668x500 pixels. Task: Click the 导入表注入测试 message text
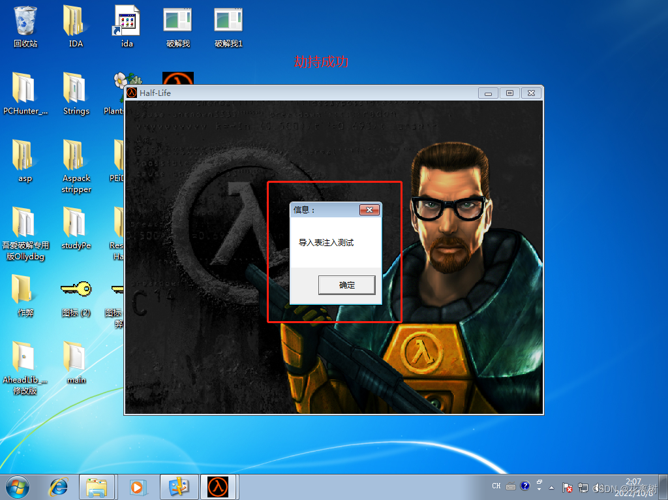tap(326, 243)
